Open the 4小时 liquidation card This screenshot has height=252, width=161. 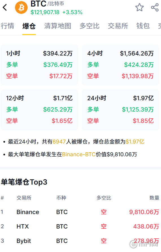120,65
